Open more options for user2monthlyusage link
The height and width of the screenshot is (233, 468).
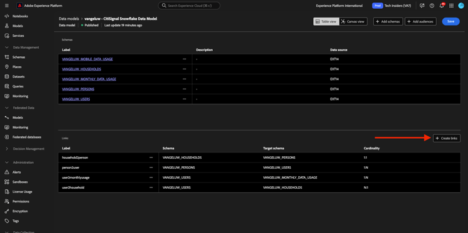pyautogui.click(x=151, y=177)
